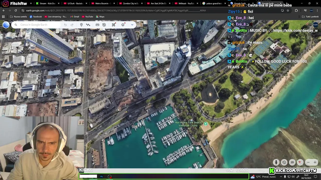Open the Historical imagery clock tool
Image resolution: width=321 pixels, height=180 pixels.
(104, 25)
